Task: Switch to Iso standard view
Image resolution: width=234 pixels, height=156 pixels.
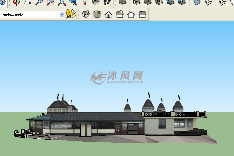Action: tap(86, 14)
